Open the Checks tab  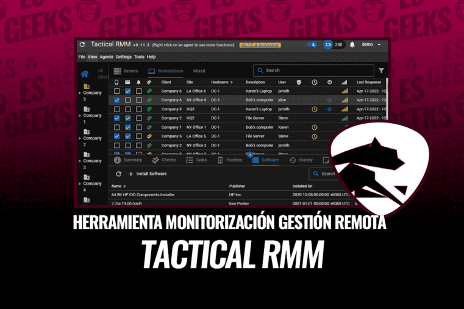[164, 160]
